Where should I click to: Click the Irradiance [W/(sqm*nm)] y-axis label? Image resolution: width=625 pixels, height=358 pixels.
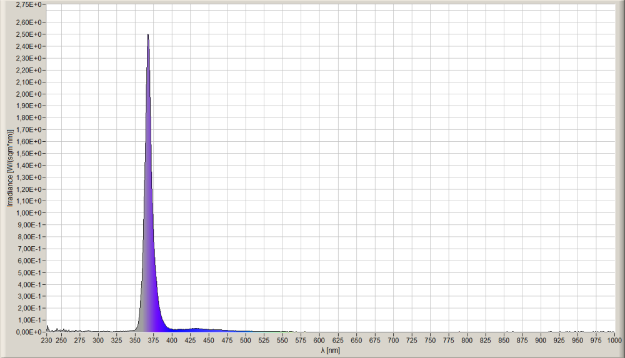pos(10,168)
